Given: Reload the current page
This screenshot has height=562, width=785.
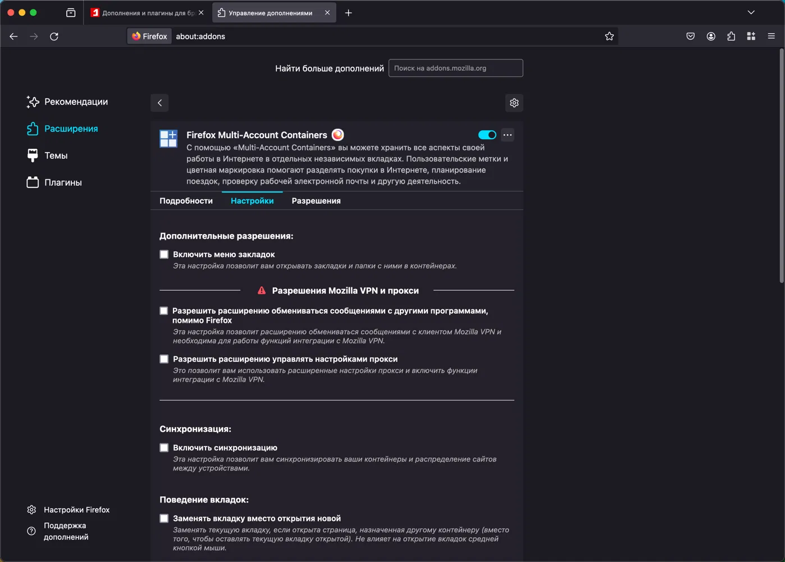Looking at the screenshot, I should (54, 36).
